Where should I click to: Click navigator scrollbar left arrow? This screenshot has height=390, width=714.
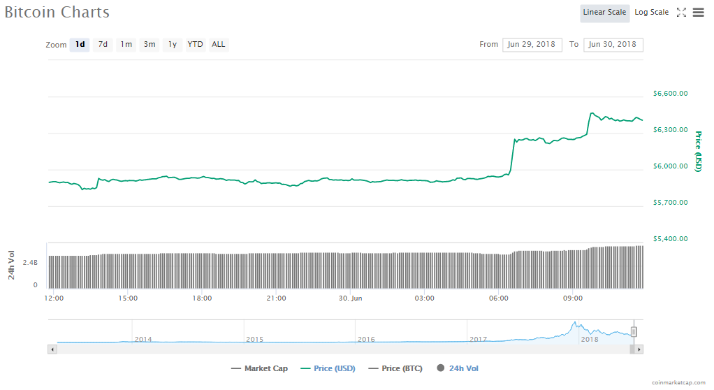(x=52, y=349)
